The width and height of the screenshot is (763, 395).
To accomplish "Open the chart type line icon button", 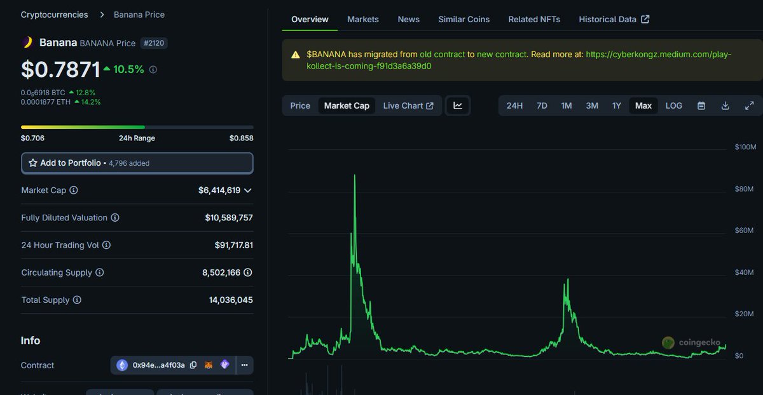I will click(458, 105).
